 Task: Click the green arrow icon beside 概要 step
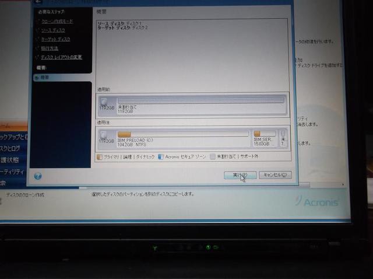tap(37, 78)
